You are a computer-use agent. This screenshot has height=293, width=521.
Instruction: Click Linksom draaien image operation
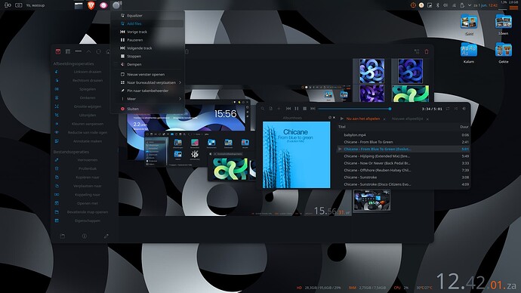point(86,72)
